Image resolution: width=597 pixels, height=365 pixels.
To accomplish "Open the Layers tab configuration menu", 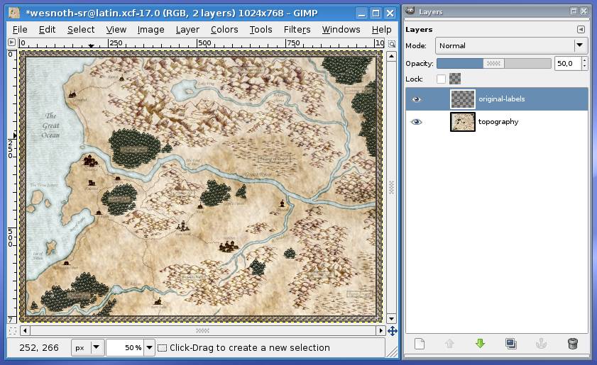I will 581,29.
